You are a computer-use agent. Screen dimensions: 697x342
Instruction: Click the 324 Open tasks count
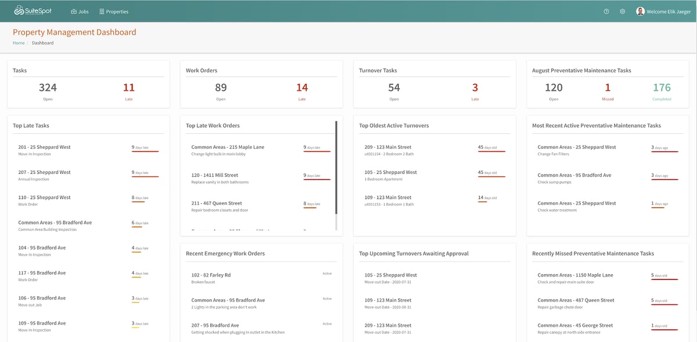[x=48, y=88]
